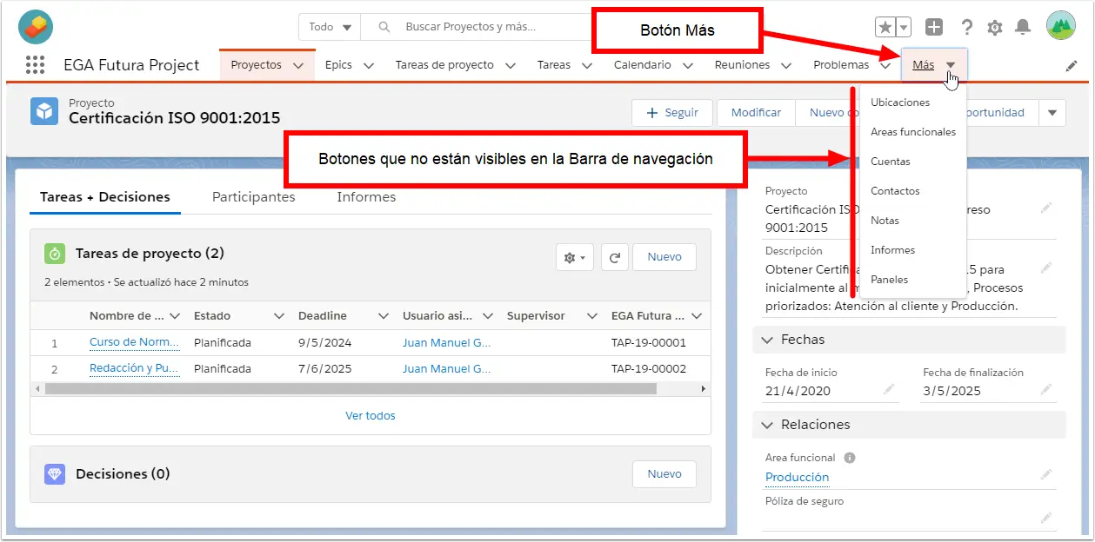
Task: Open the Todo search scope dropdown
Action: (330, 27)
